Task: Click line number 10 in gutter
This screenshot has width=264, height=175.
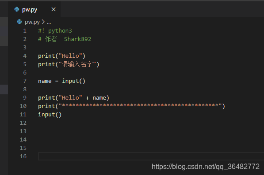Action: pos(23,106)
